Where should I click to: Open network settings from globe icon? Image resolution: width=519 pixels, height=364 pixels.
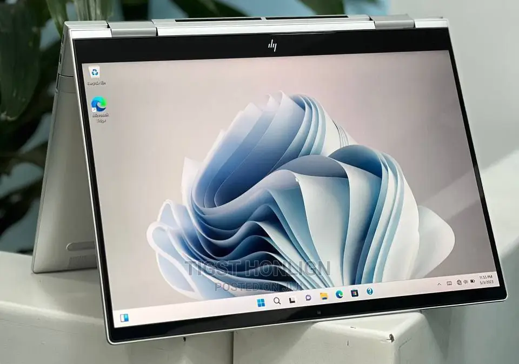point(459,282)
